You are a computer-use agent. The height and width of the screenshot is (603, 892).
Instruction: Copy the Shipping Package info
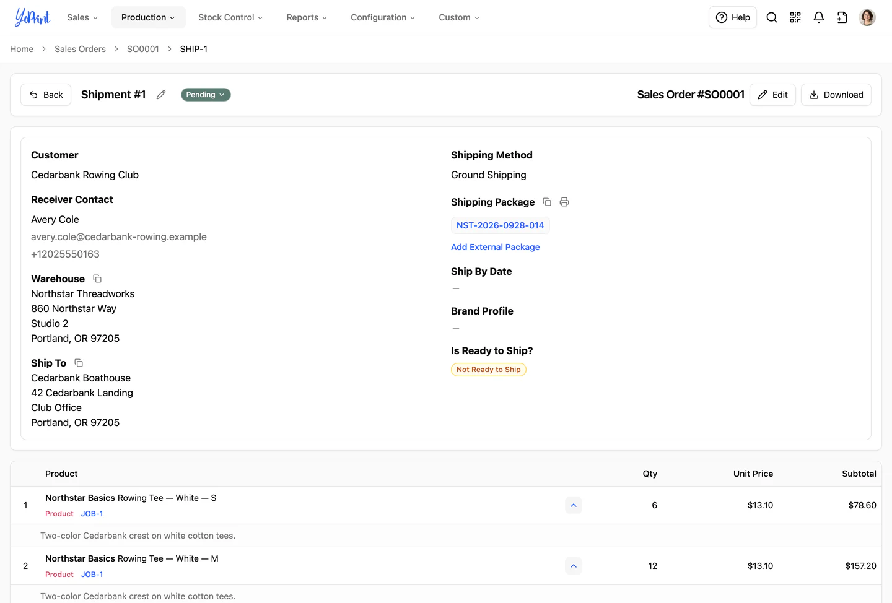[x=547, y=202]
